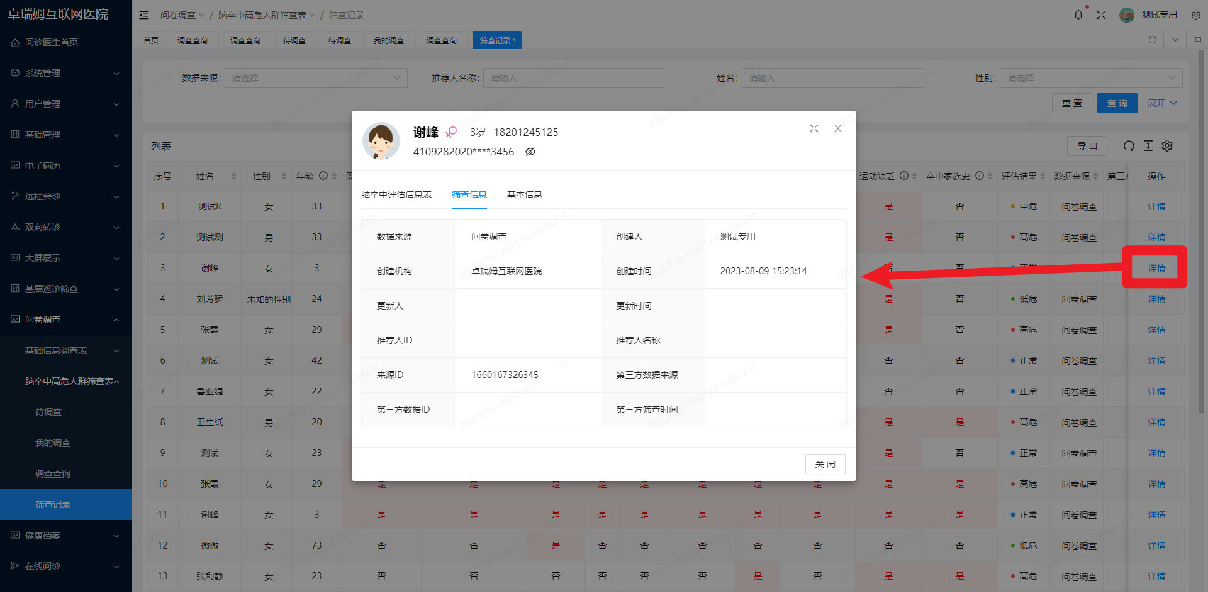
Task: Click the user avatar beside 测试专用
Action: [1126, 15]
